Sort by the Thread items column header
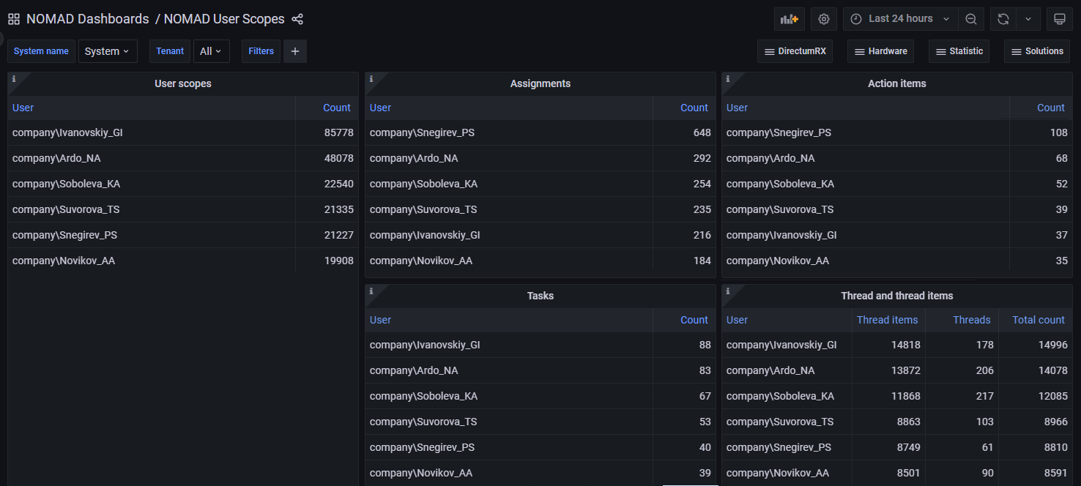Screen dimensions: 1081x486 (x=887, y=320)
